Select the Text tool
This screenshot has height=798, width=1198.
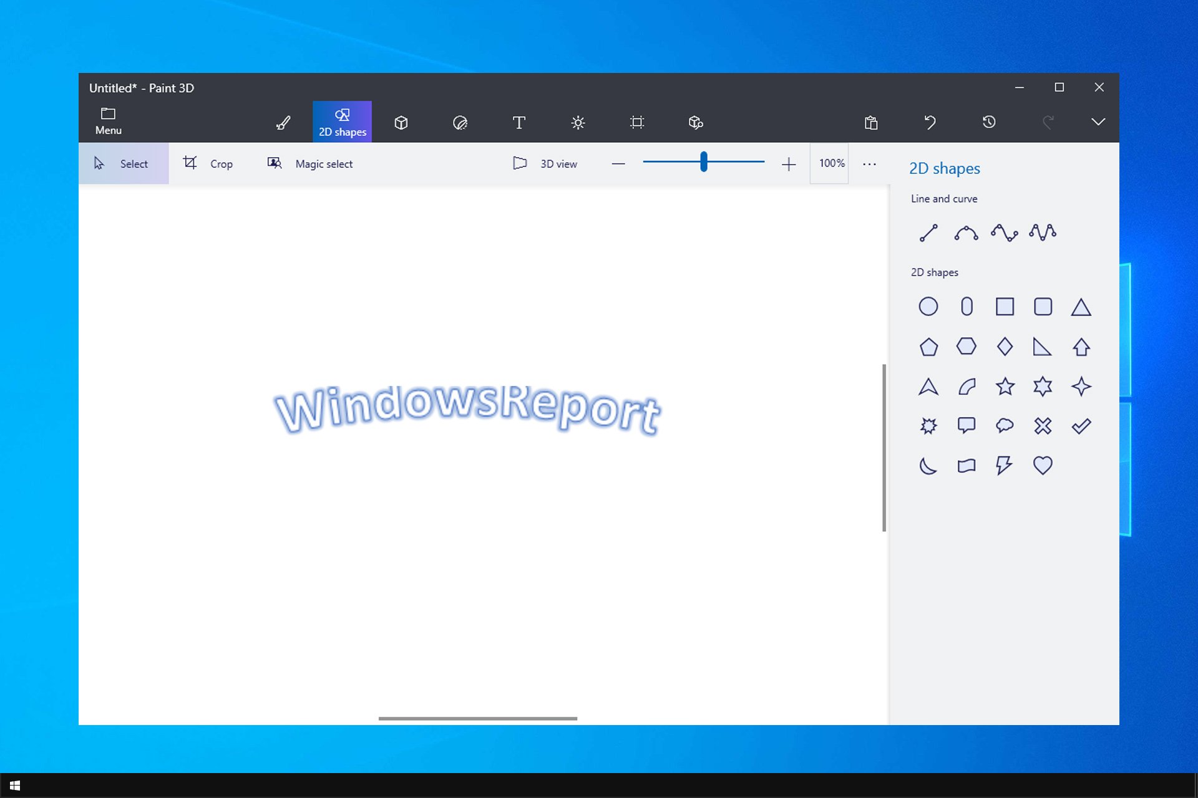coord(519,122)
